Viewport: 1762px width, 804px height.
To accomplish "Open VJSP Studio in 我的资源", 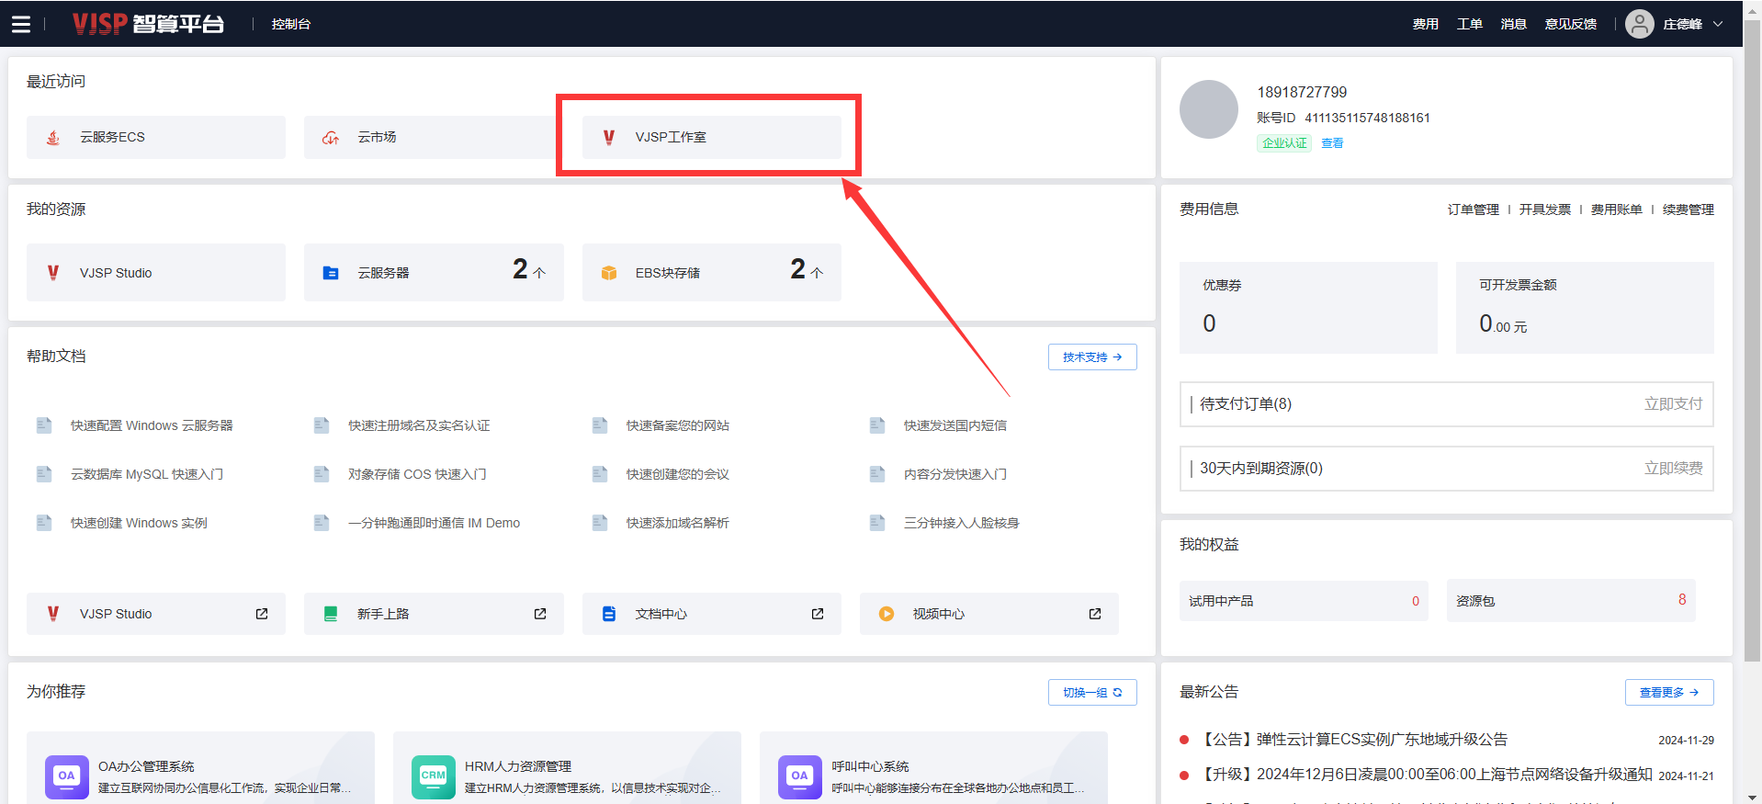I will (156, 272).
